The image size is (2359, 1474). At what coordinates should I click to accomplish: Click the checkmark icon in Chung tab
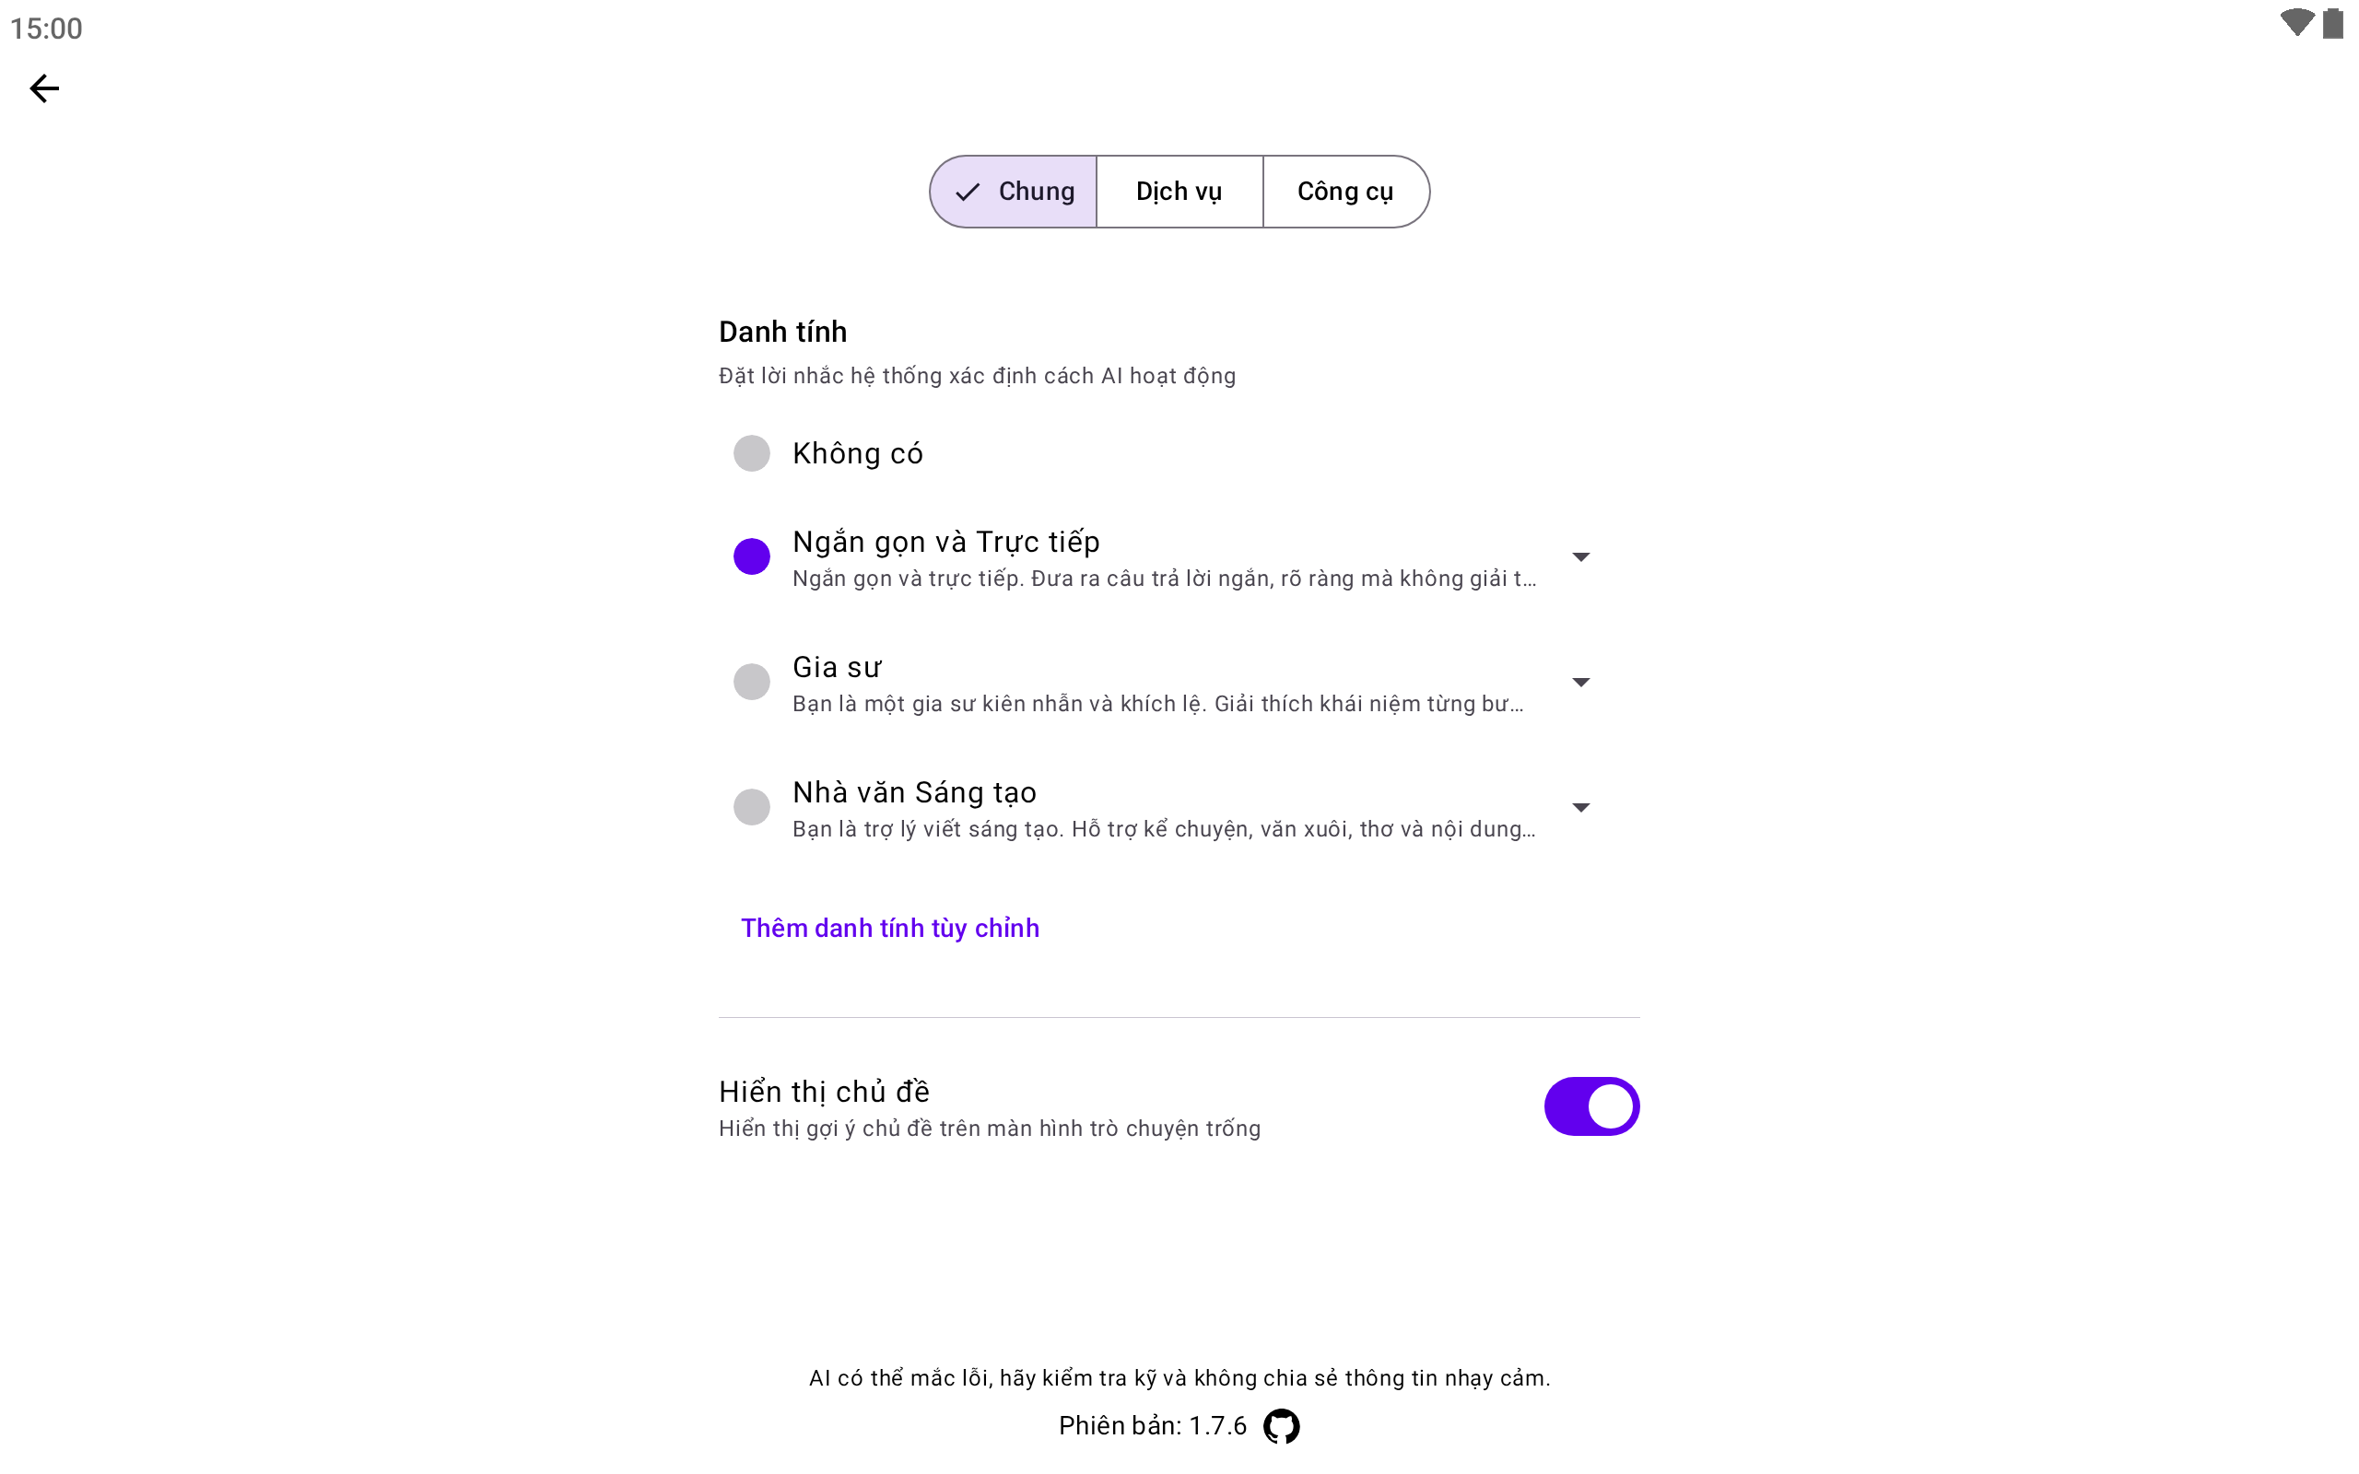tap(967, 192)
